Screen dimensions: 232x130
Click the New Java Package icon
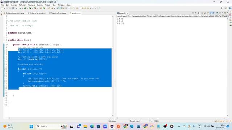pos(41,8)
